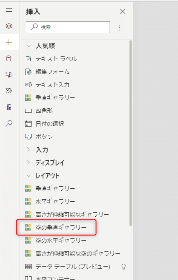Click the 編集フォーム document icon
Image resolution: width=178 pixels, height=280 pixels.
28,72
